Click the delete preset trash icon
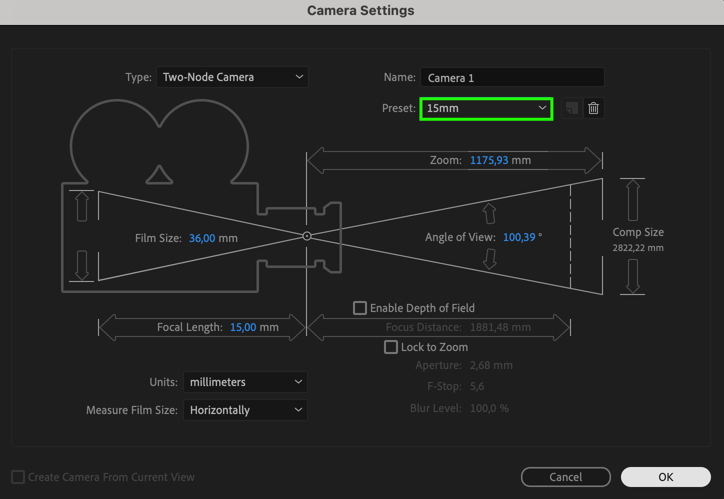This screenshot has width=724, height=499. click(593, 108)
